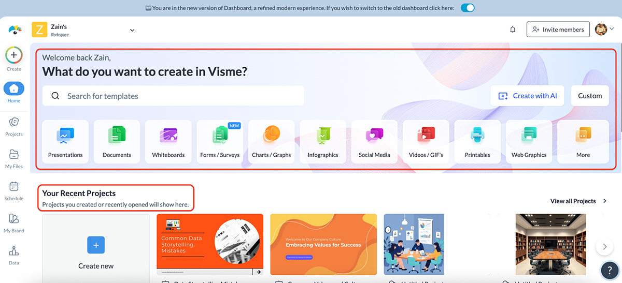Select the Forms / Surveys category
Screen dimensions: 622x283
click(x=220, y=142)
